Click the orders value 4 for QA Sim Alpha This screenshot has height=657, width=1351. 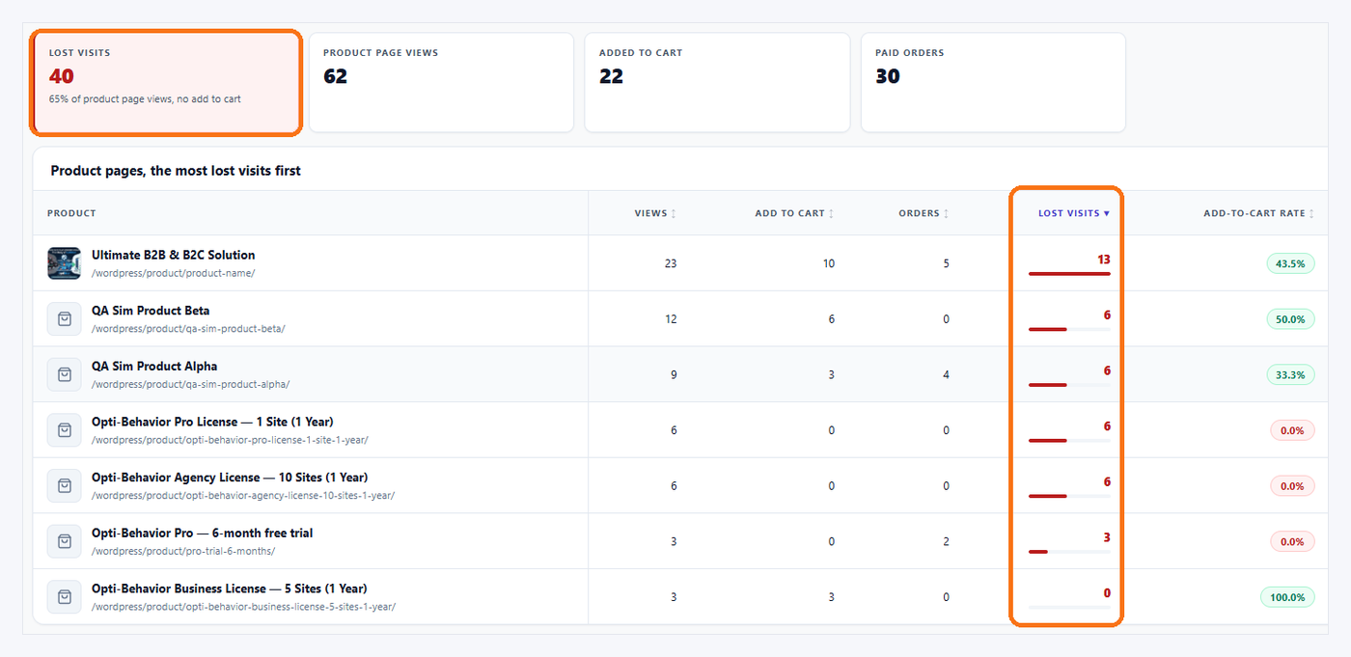[946, 374]
